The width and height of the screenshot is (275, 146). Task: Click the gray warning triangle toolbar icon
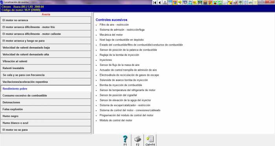(x=165, y=2)
